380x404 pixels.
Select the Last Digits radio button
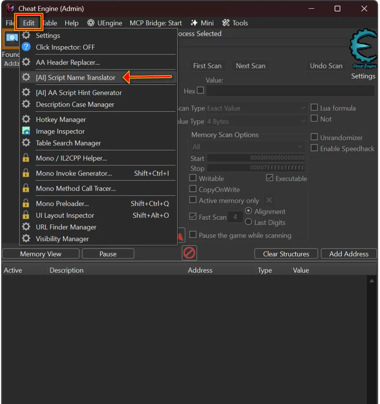248,222
